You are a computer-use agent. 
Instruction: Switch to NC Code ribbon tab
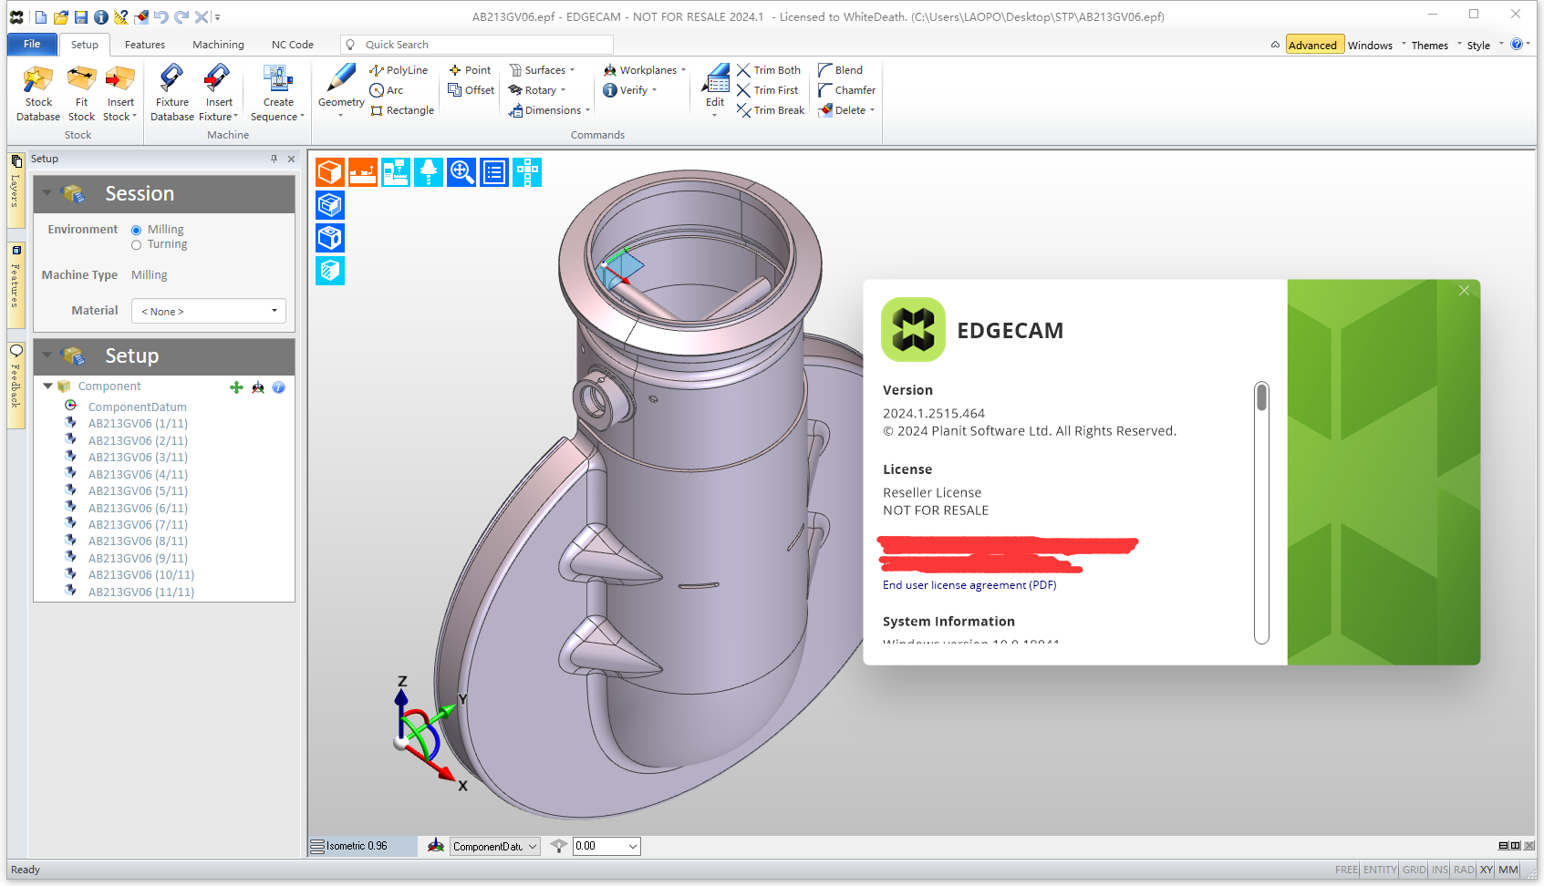[x=293, y=45]
